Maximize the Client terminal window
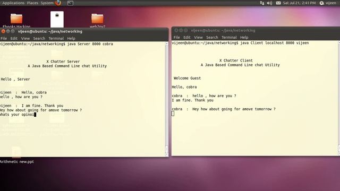 (x=185, y=30)
